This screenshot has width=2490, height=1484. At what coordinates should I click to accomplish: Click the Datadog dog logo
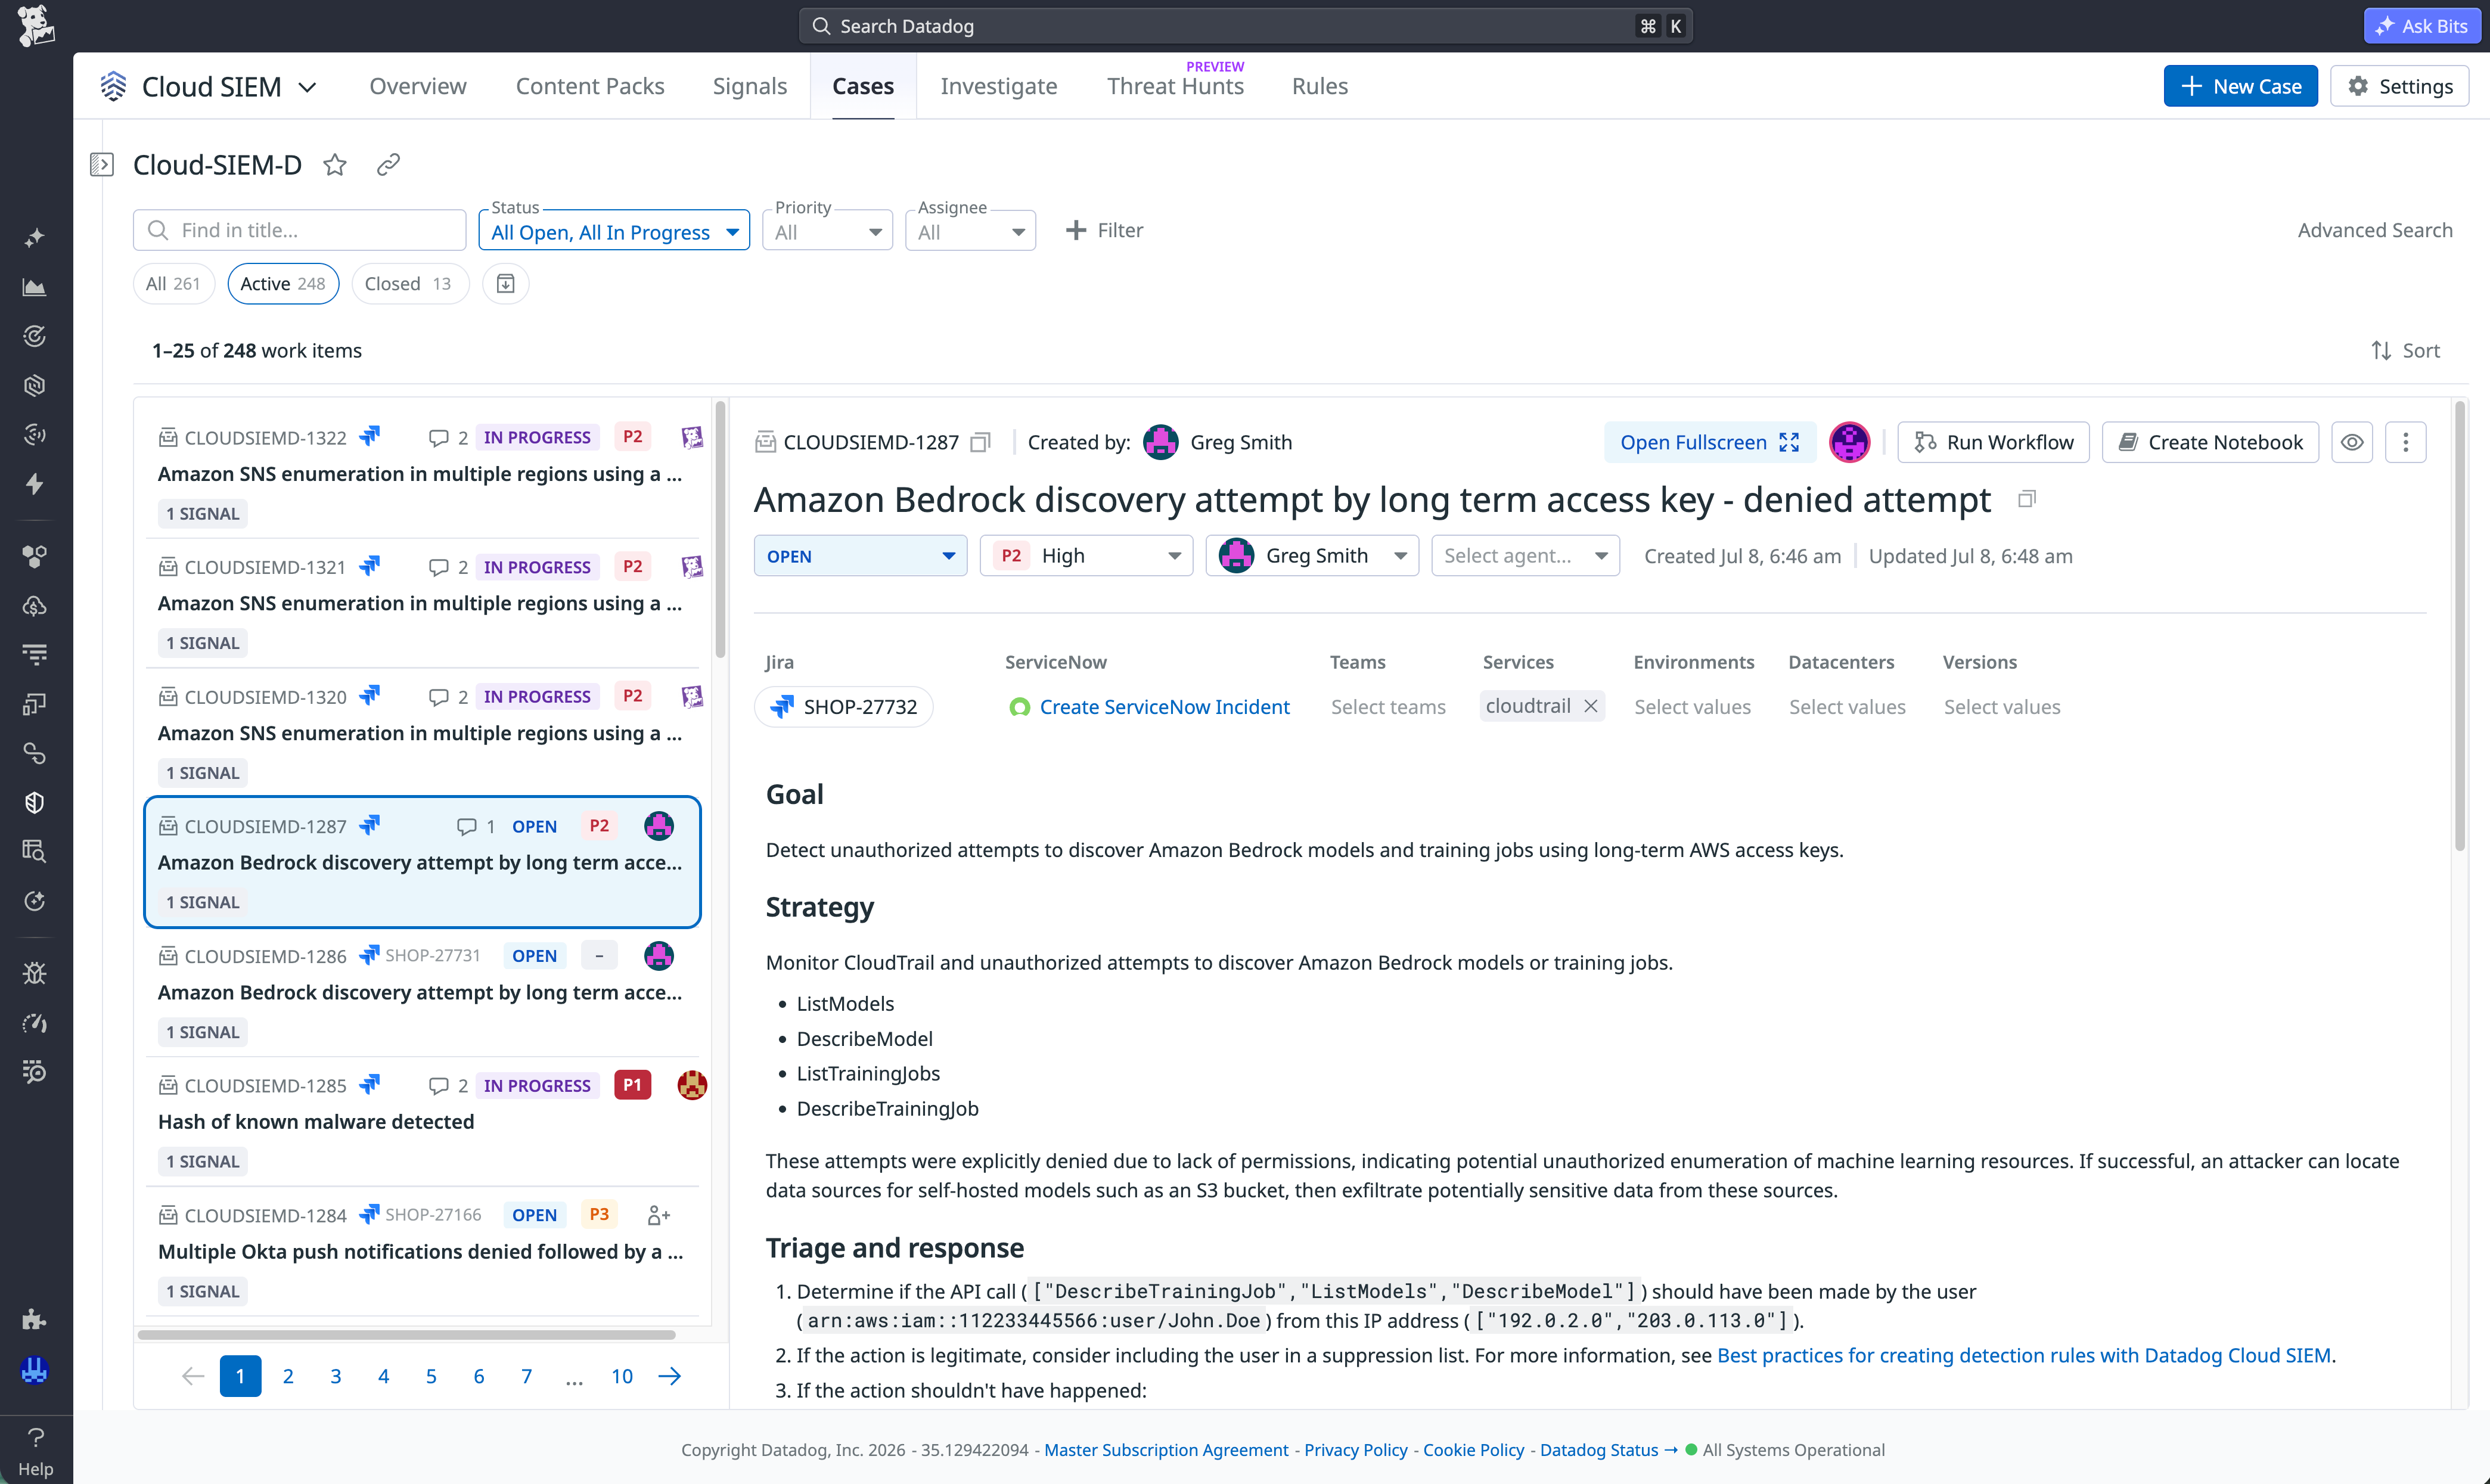coord(36,25)
